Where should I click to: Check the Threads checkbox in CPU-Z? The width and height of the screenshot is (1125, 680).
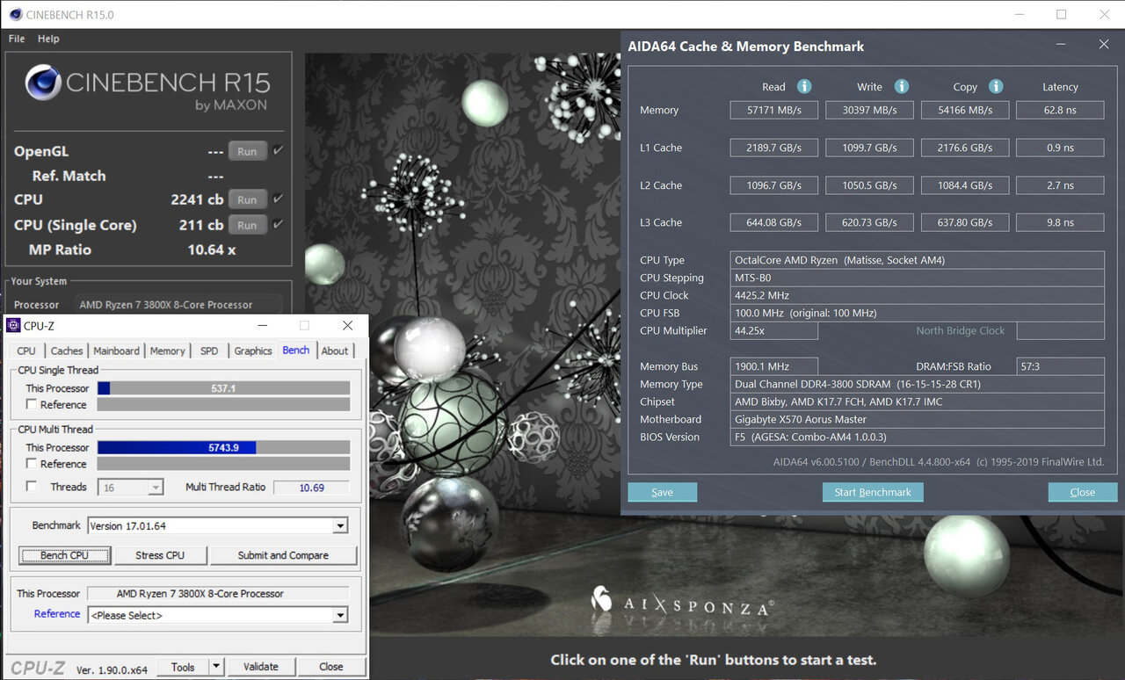click(x=32, y=487)
